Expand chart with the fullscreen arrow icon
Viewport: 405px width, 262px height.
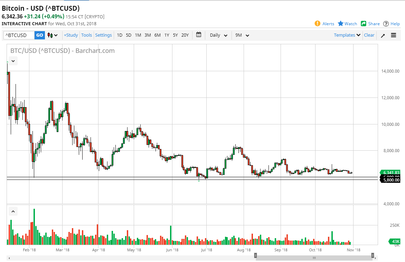383,35
